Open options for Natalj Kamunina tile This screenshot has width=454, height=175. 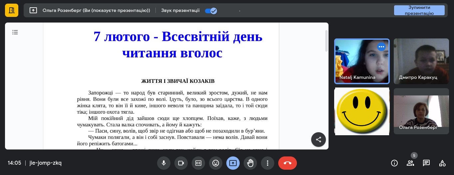click(x=381, y=47)
